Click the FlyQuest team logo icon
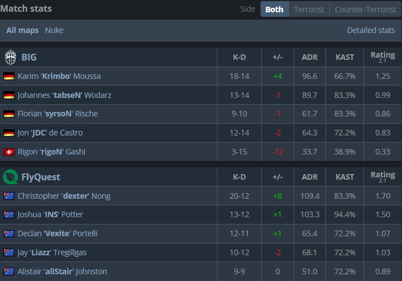Screen dimensions: 402x281 point(10,177)
